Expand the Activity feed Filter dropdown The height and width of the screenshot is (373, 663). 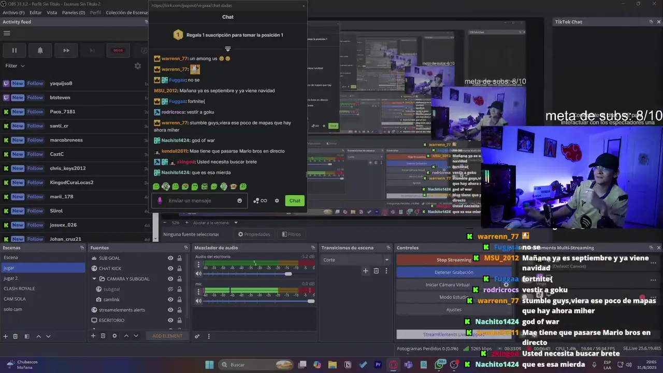coord(15,66)
